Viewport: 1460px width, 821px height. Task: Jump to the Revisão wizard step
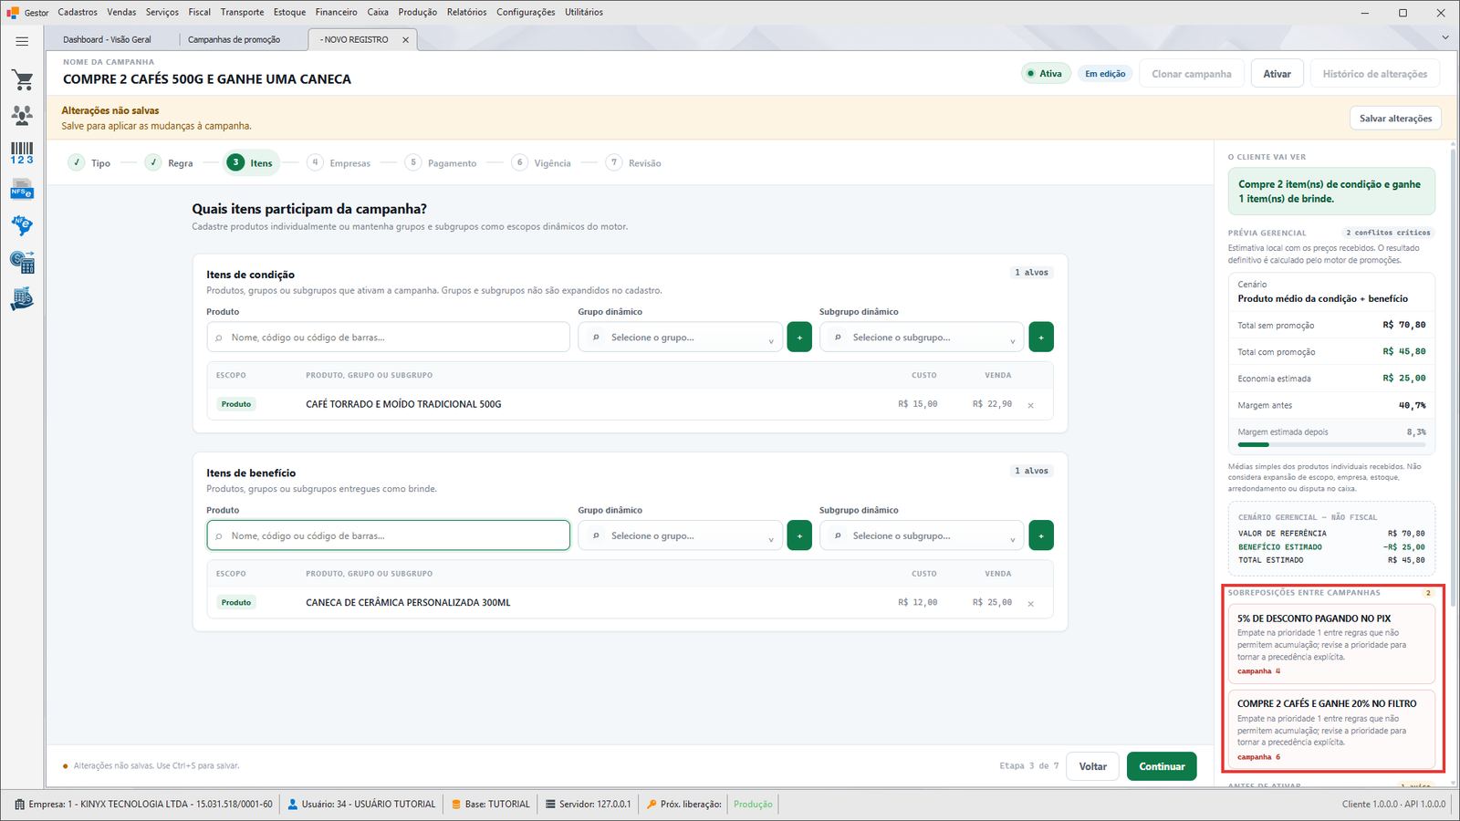633,162
